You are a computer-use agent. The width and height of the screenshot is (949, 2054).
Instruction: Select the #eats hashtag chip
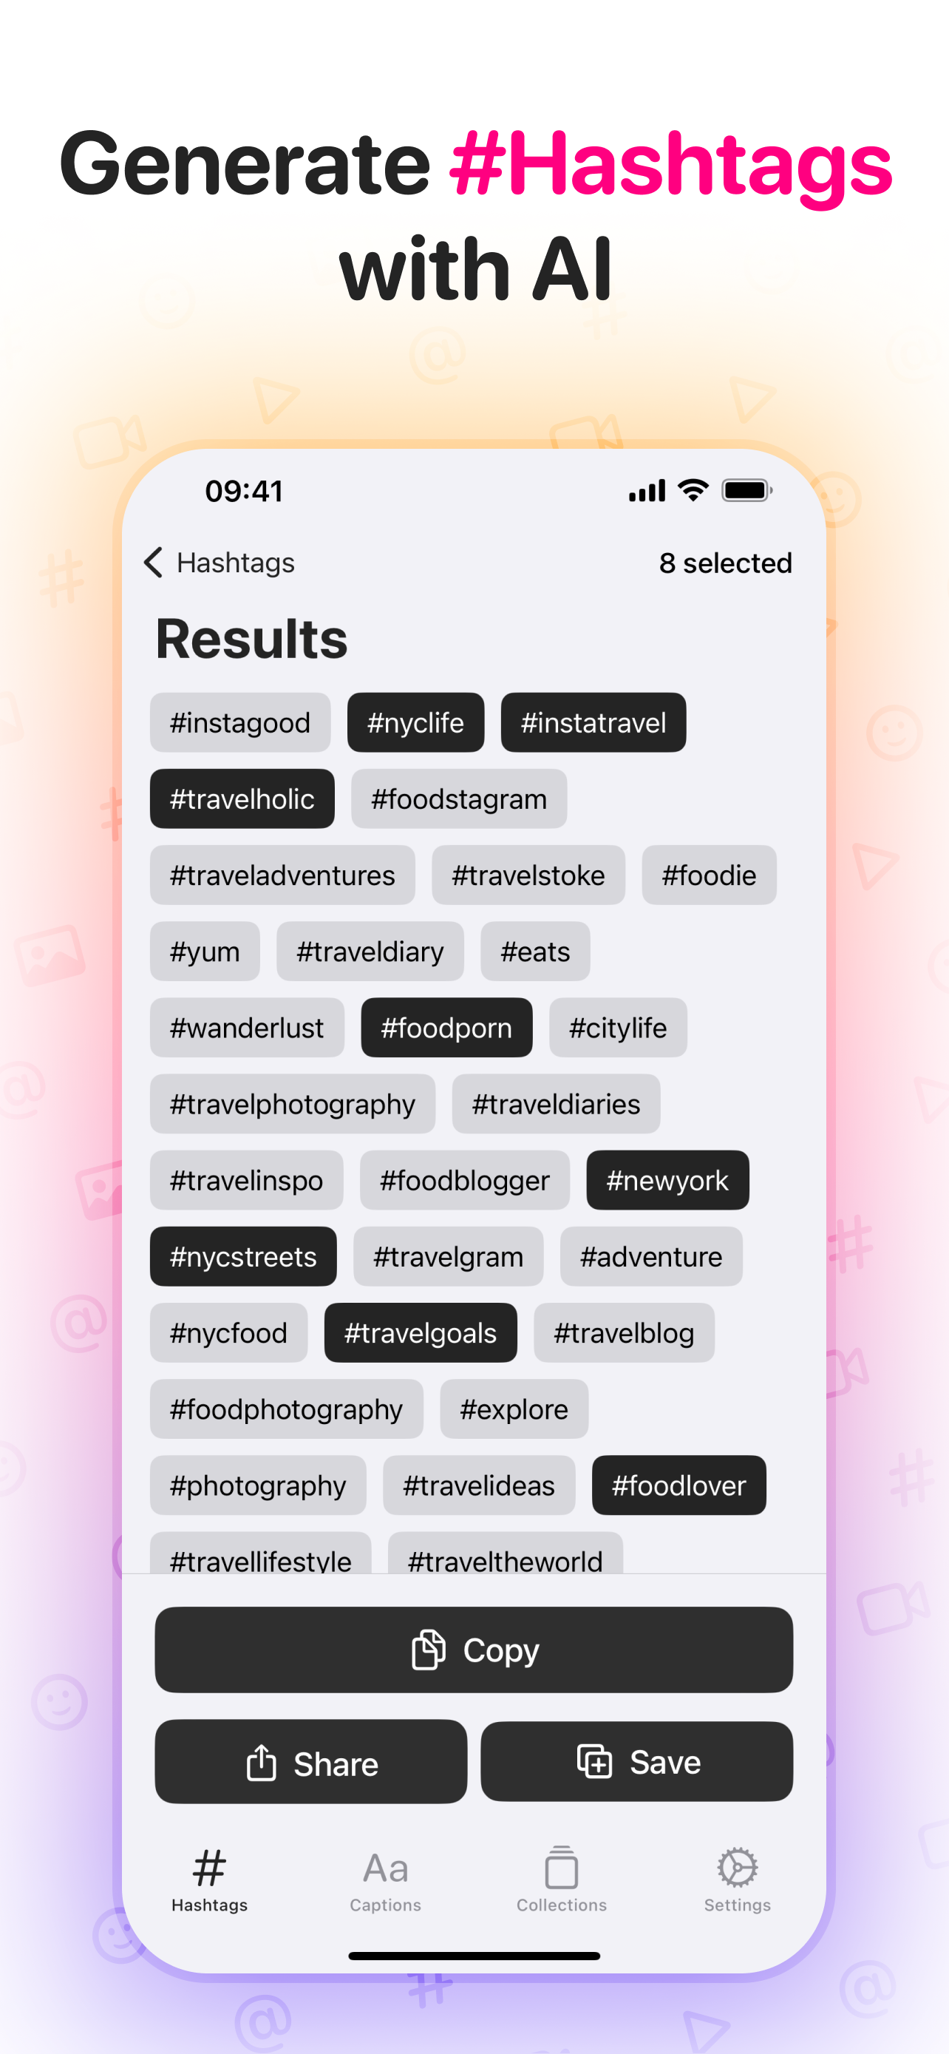pos(534,952)
